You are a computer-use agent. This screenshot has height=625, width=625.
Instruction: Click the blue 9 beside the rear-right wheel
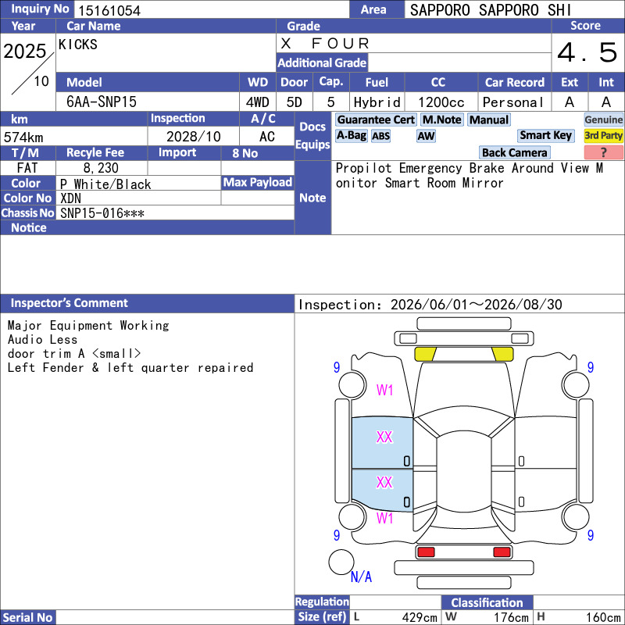[591, 535]
